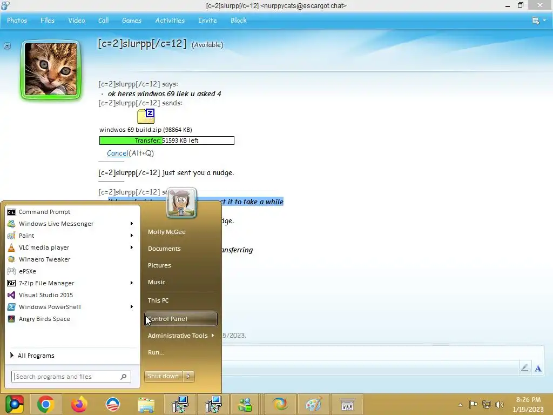Open the shut down options arrow
This screenshot has height=415, width=553.
click(x=188, y=376)
